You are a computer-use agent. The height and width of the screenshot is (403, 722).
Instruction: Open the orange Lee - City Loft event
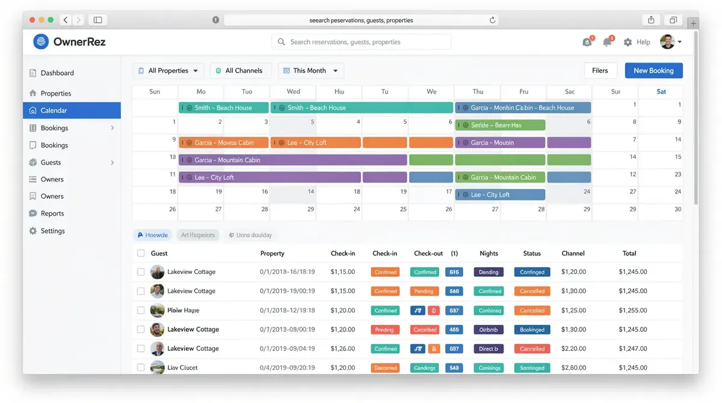(316, 143)
